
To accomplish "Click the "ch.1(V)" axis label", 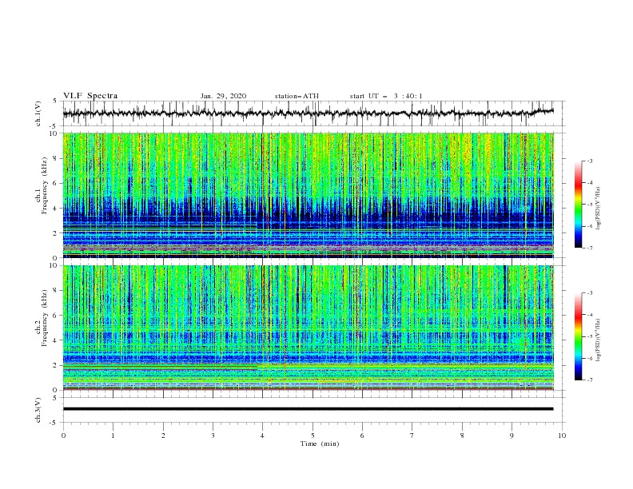I will coord(38,113).
